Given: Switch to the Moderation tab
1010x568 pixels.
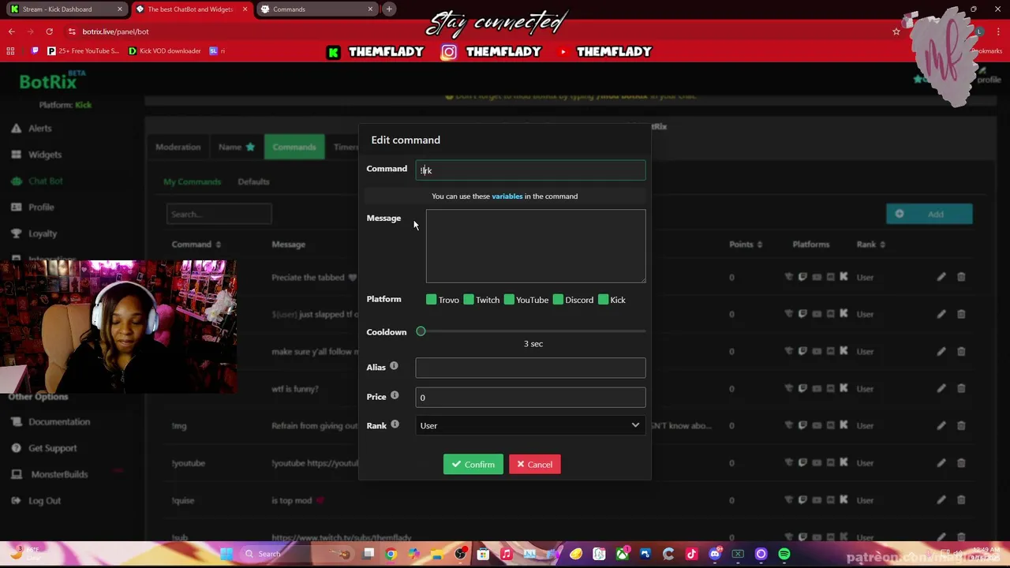Looking at the screenshot, I should (178, 147).
